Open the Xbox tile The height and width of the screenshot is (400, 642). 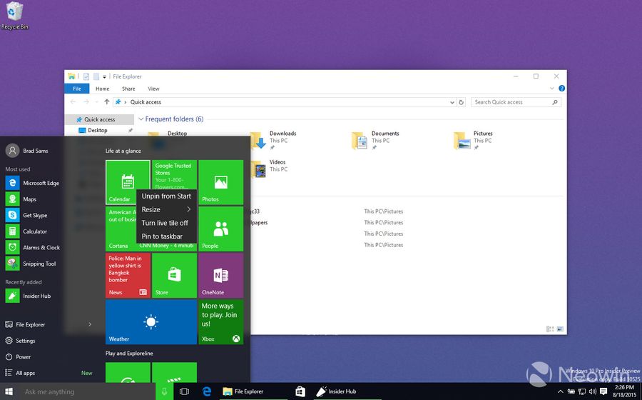pos(220,322)
